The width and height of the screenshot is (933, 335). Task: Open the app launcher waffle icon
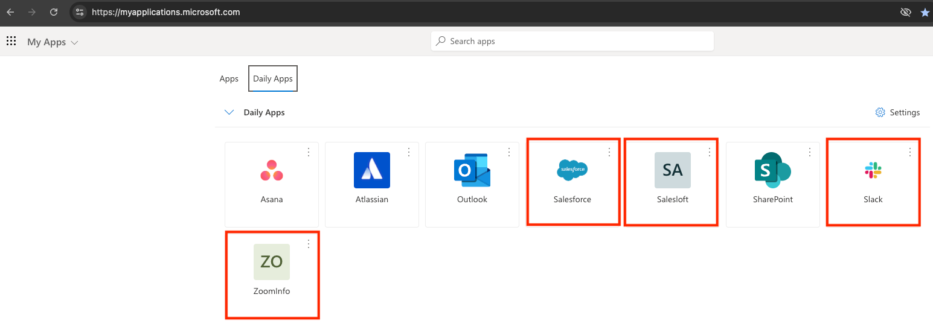pyautogui.click(x=11, y=41)
